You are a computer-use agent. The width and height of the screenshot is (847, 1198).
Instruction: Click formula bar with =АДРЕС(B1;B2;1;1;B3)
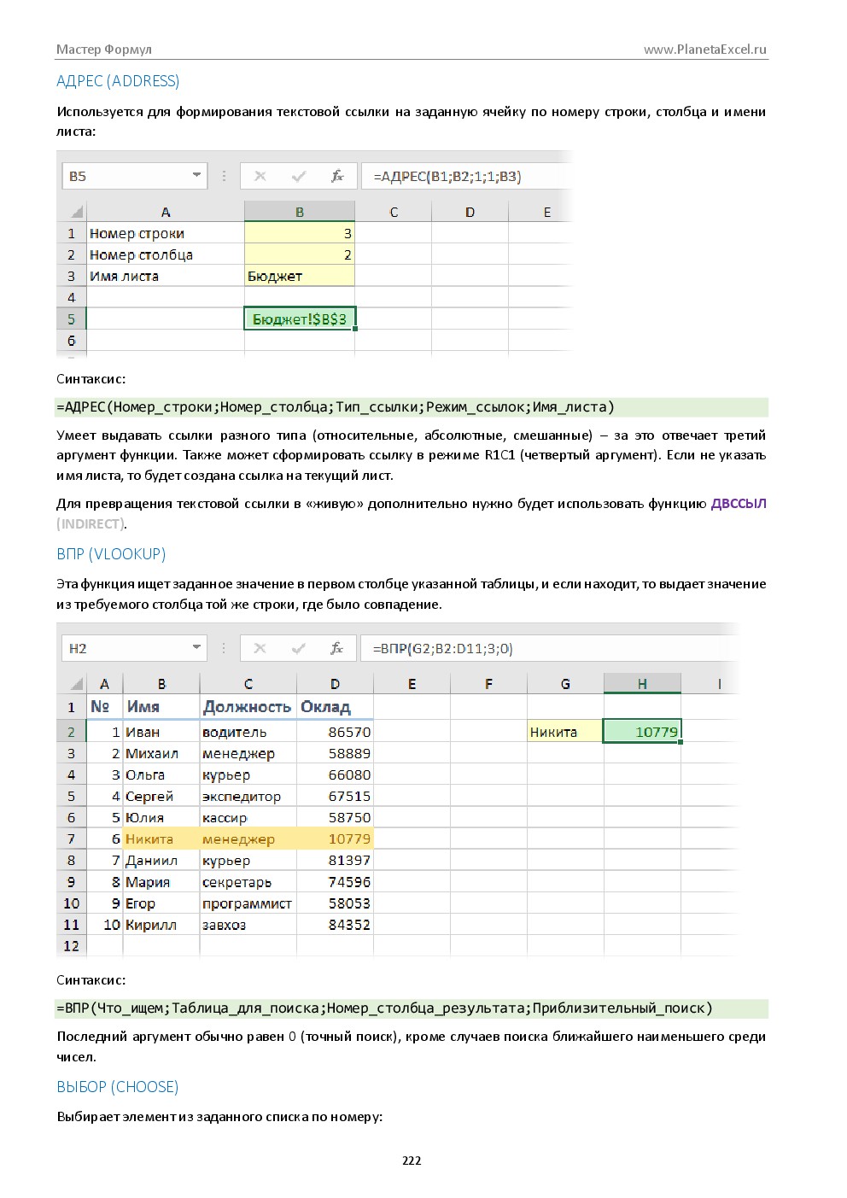coord(465,176)
